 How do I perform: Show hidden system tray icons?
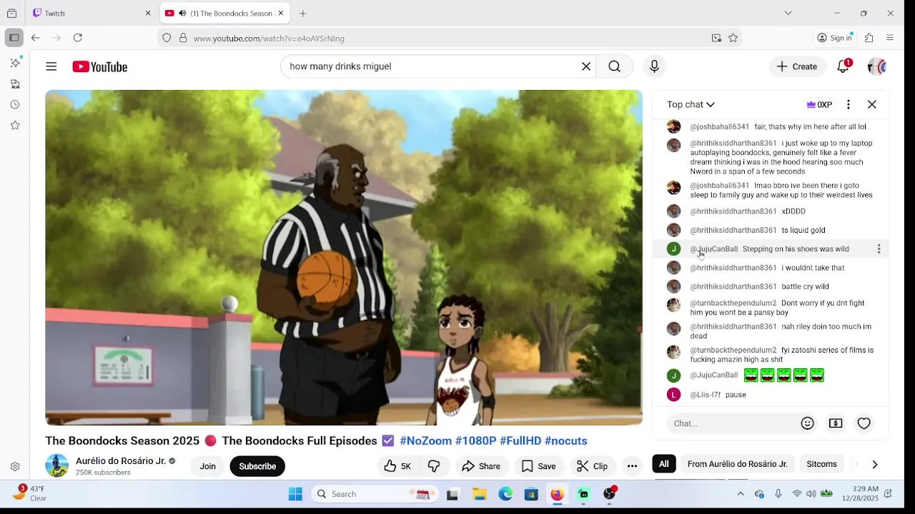pyautogui.click(x=741, y=494)
